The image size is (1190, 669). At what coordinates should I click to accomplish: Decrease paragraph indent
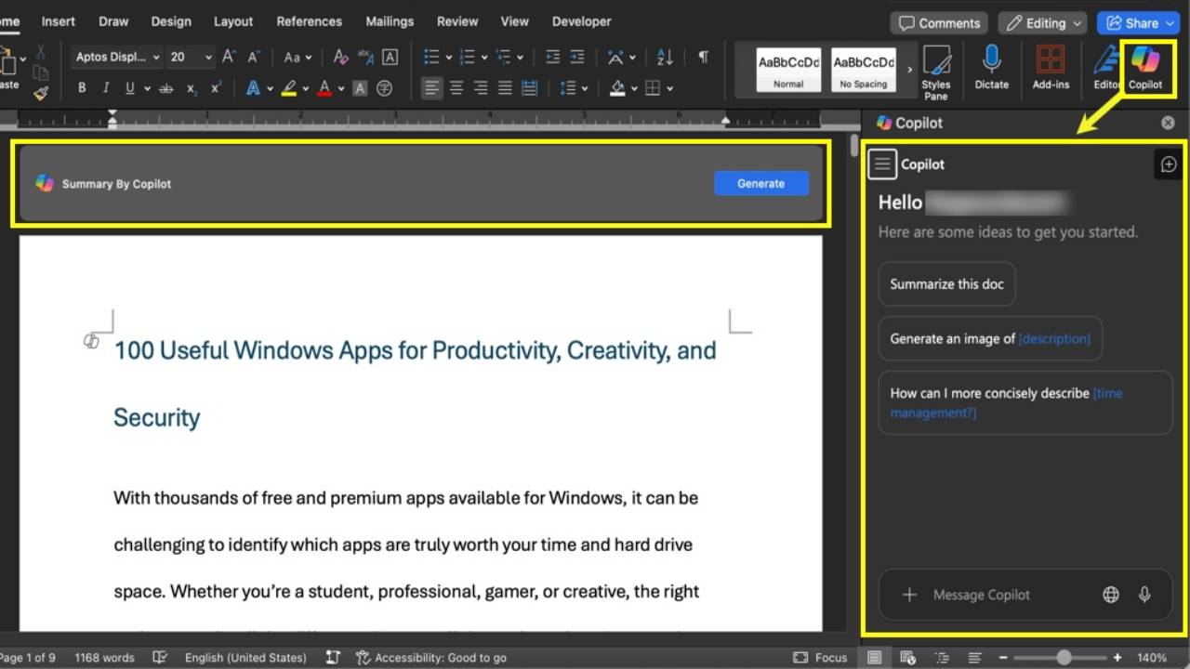click(x=553, y=57)
